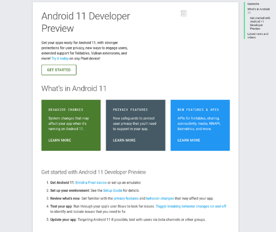The width and height of the screenshot is (276, 232).
Task: Select the Privacy Features card heading
Action: coord(130,110)
